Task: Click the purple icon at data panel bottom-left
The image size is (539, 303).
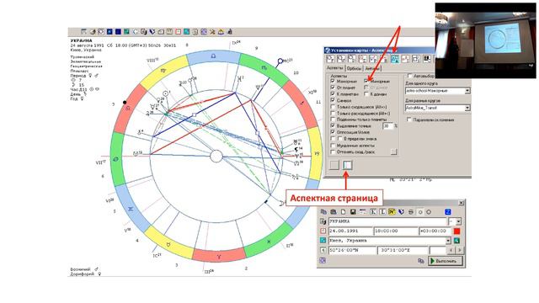Action: (323, 260)
